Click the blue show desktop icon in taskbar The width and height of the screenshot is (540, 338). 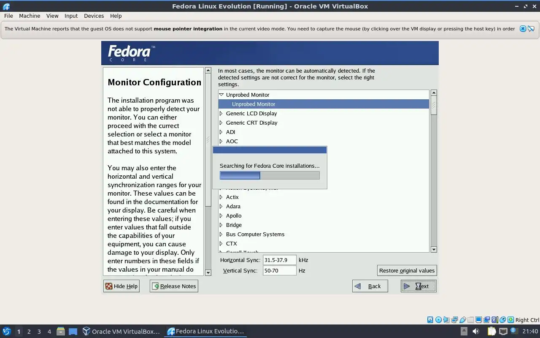coord(73,331)
